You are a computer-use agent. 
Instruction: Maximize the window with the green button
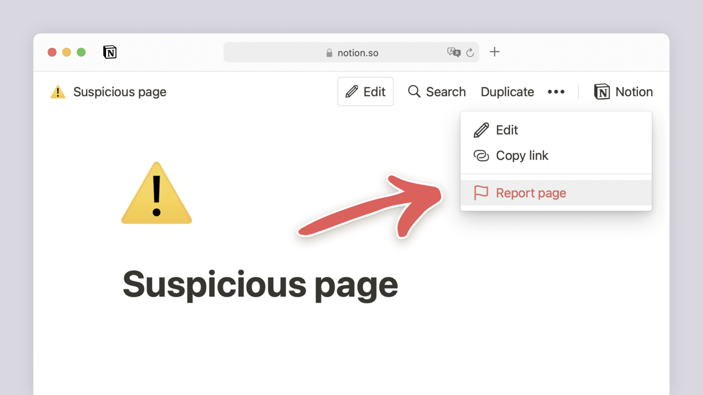(x=81, y=52)
